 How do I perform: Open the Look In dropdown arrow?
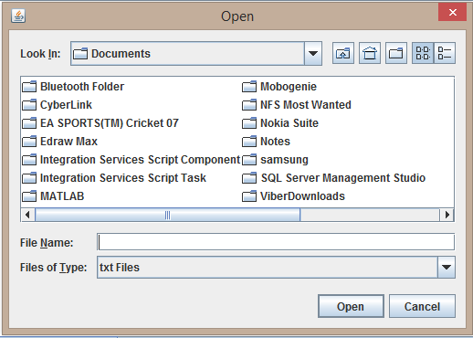(313, 54)
